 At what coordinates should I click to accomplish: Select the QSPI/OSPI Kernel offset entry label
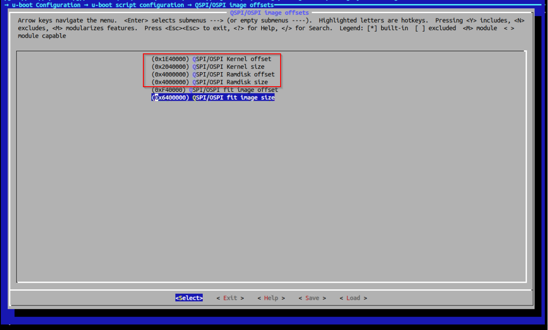(232, 59)
